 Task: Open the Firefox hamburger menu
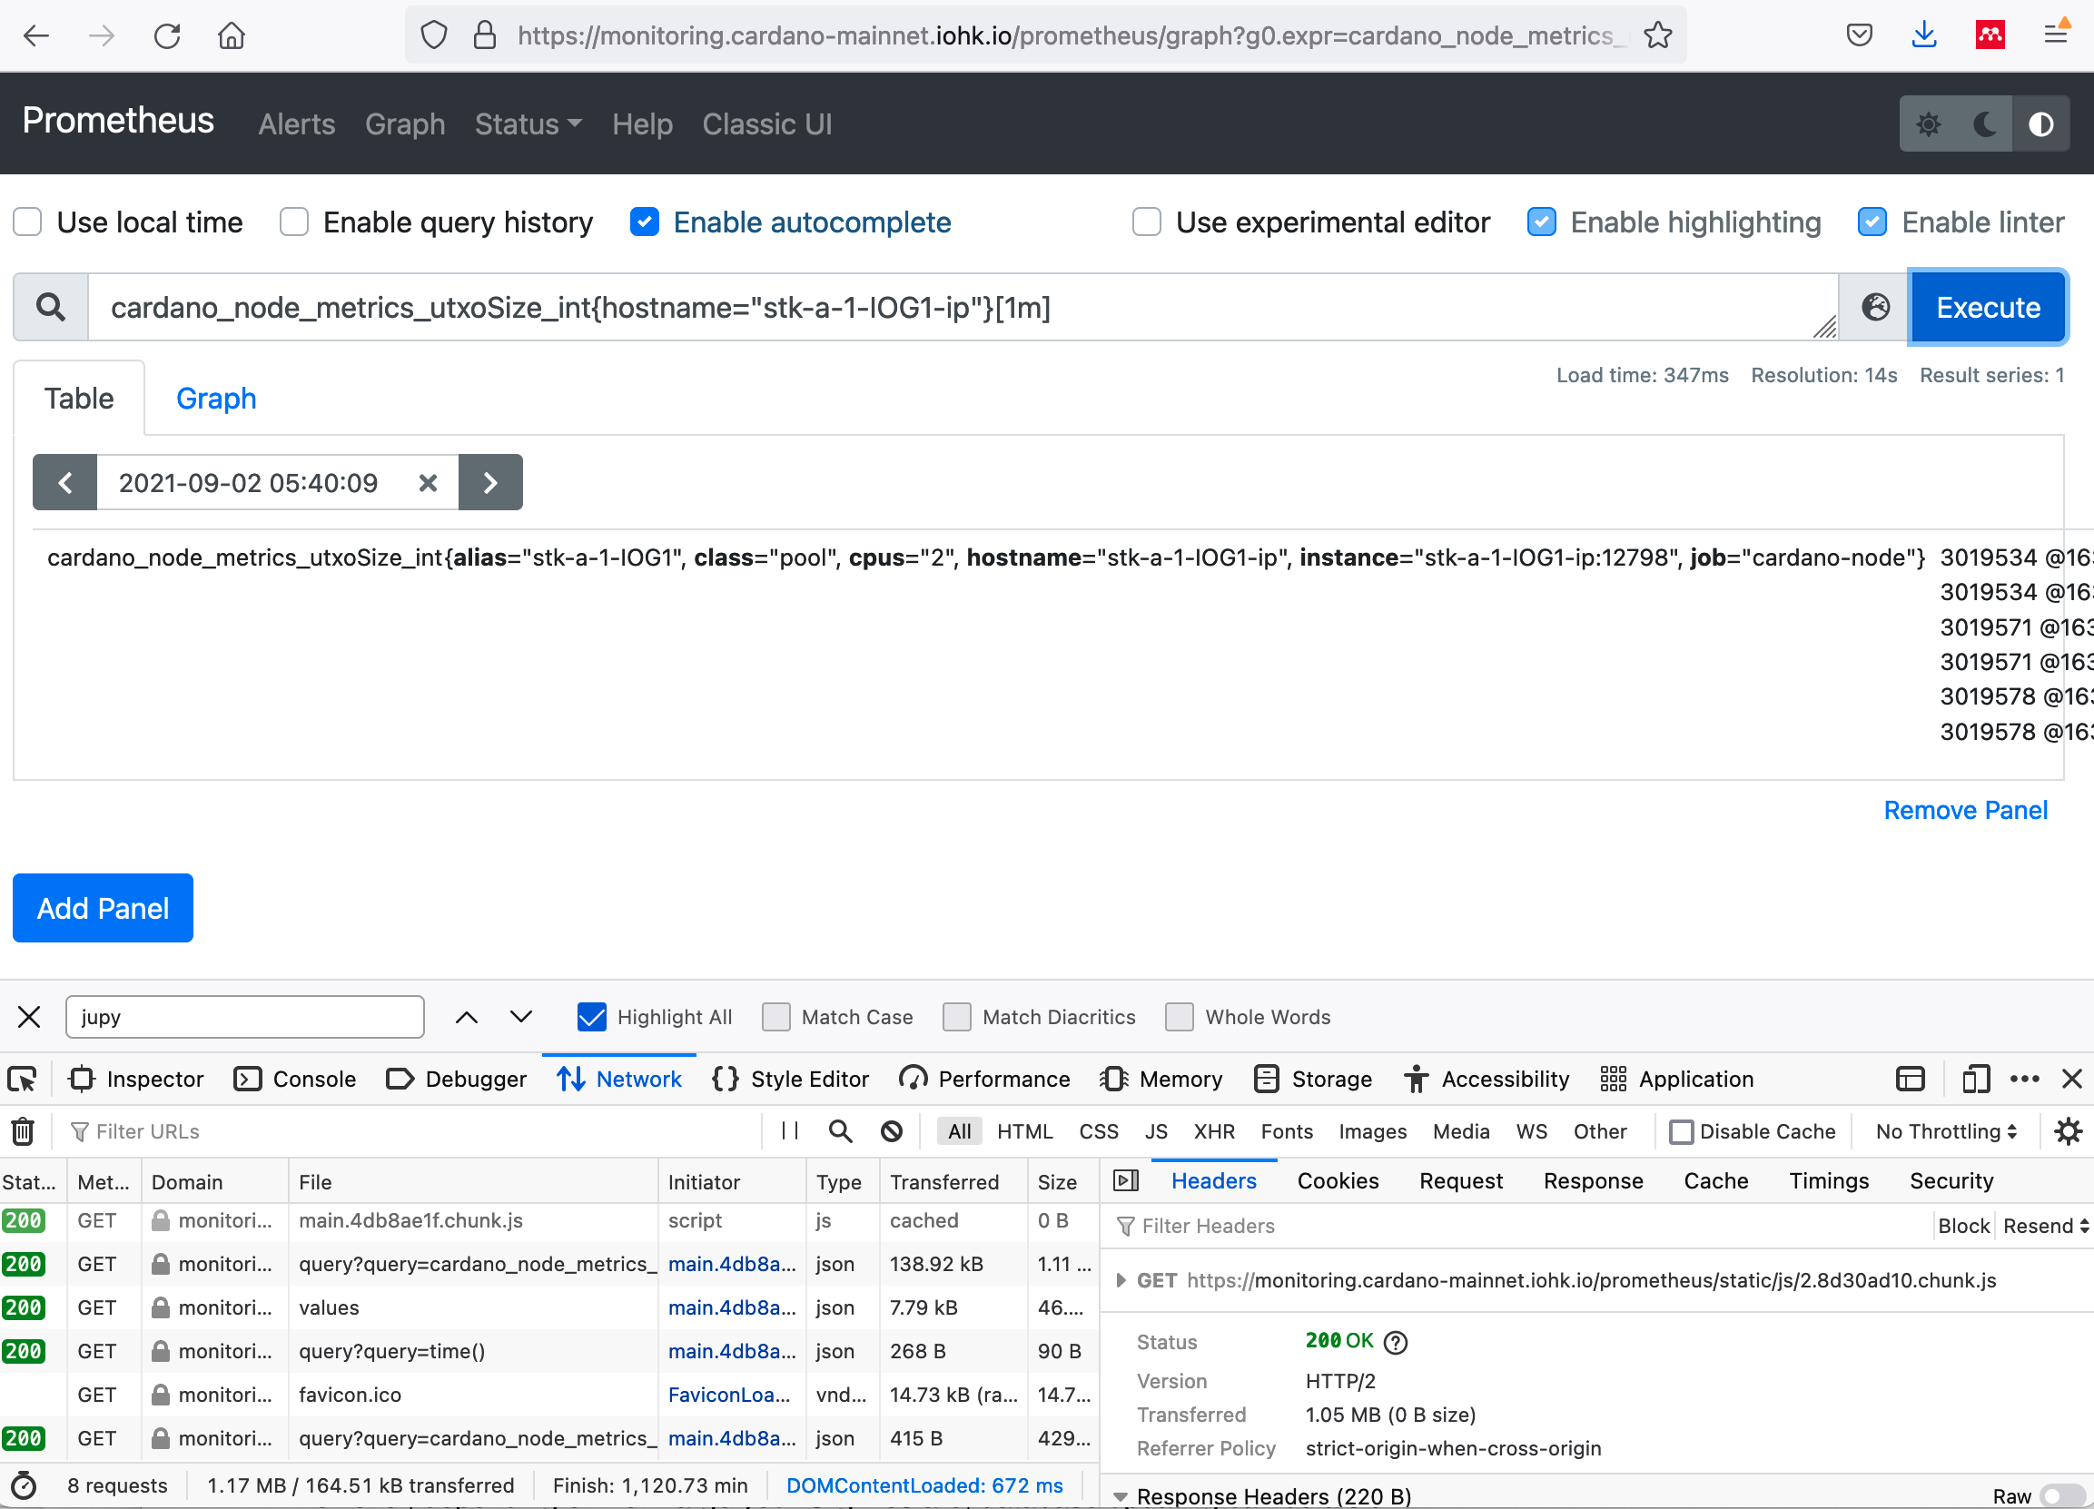point(2056,35)
